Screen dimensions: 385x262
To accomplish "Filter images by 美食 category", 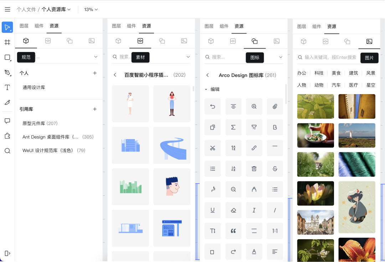I will tap(336, 73).
